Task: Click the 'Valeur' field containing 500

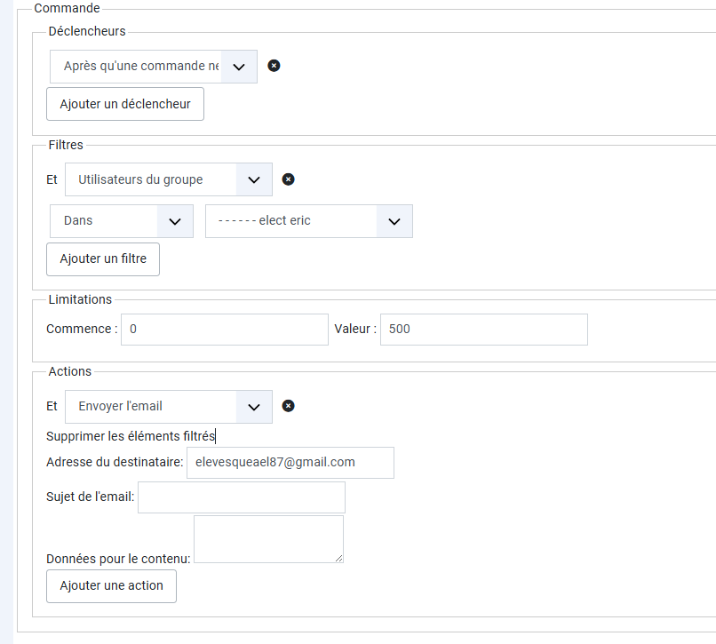Action: [x=483, y=329]
